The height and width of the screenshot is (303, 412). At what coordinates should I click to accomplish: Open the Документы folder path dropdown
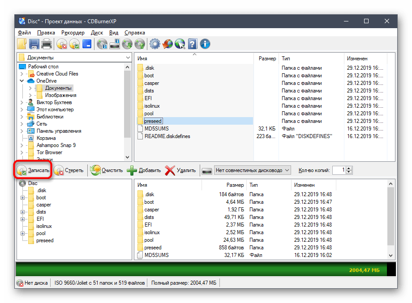tap(128, 58)
